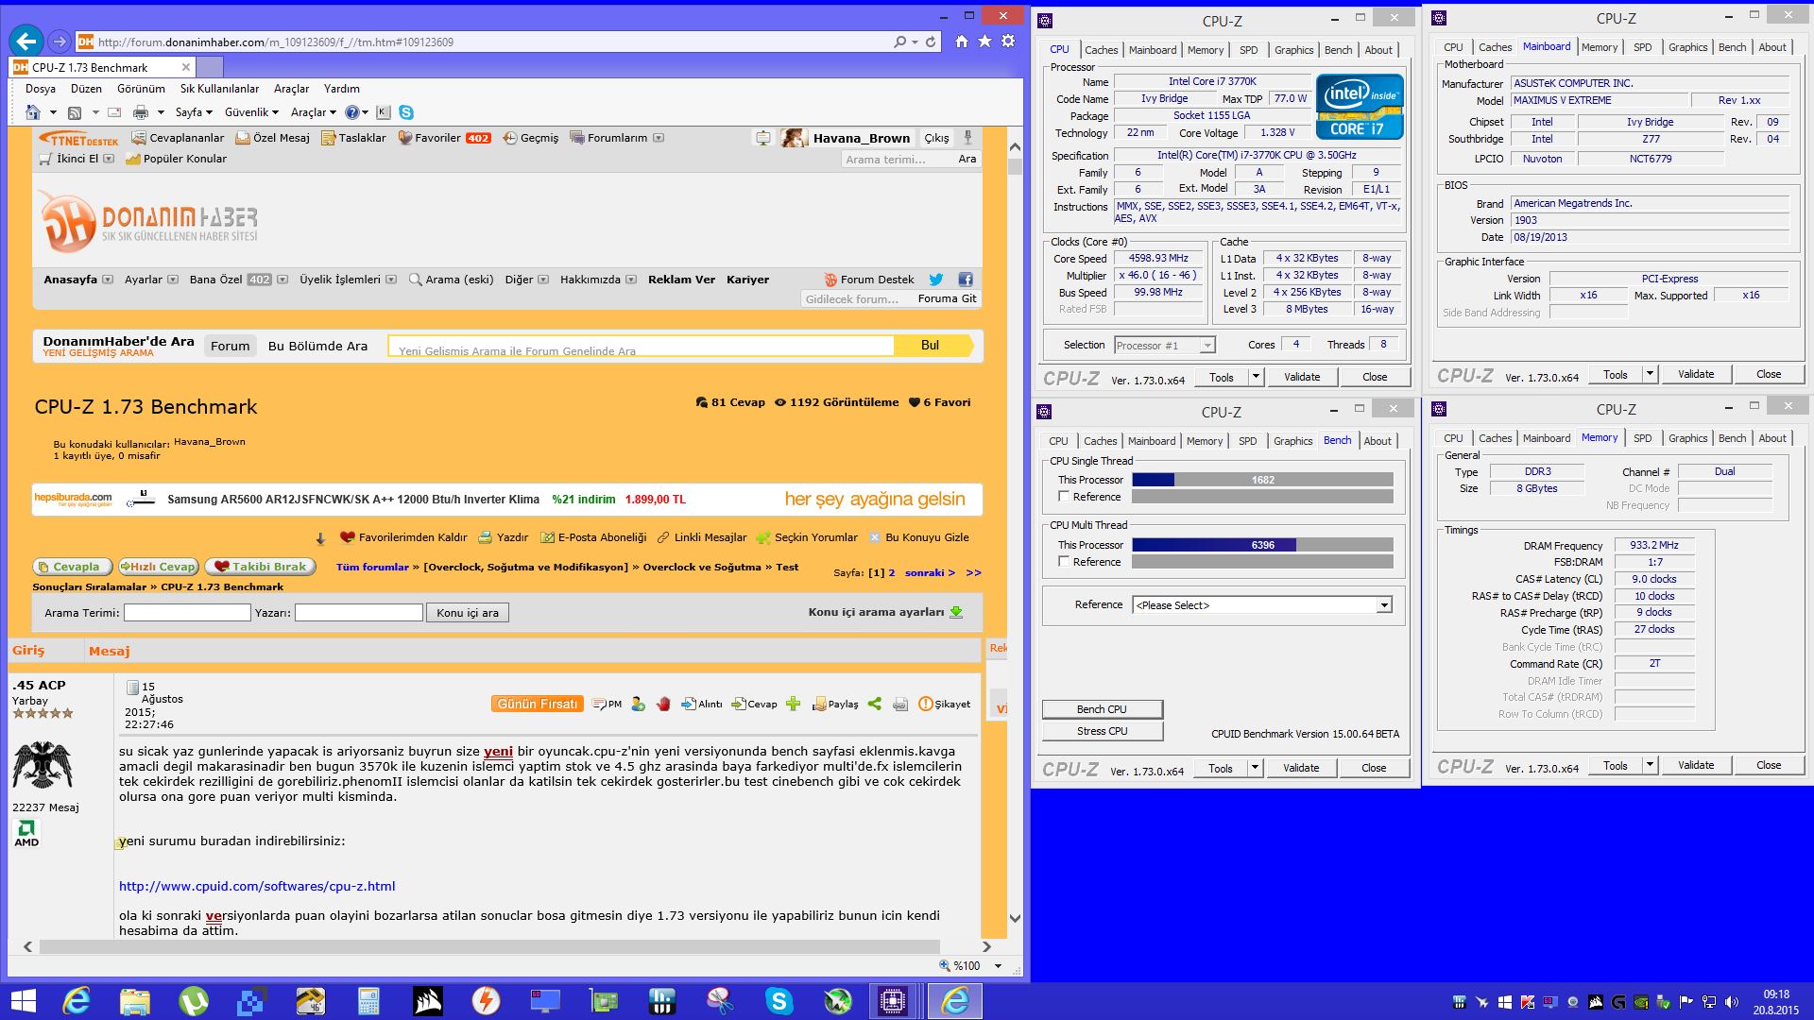This screenshot has height=1020, width=1814.
Task: Click the CPU Single Thread score bar
Action: coord(1262,480)
